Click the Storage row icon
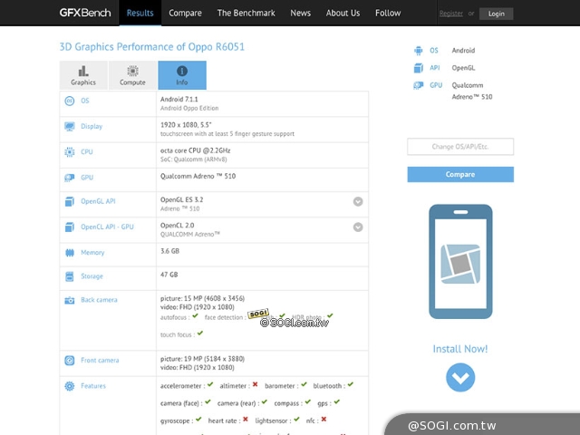The image size is (580, 435). [x=70, y=275]
